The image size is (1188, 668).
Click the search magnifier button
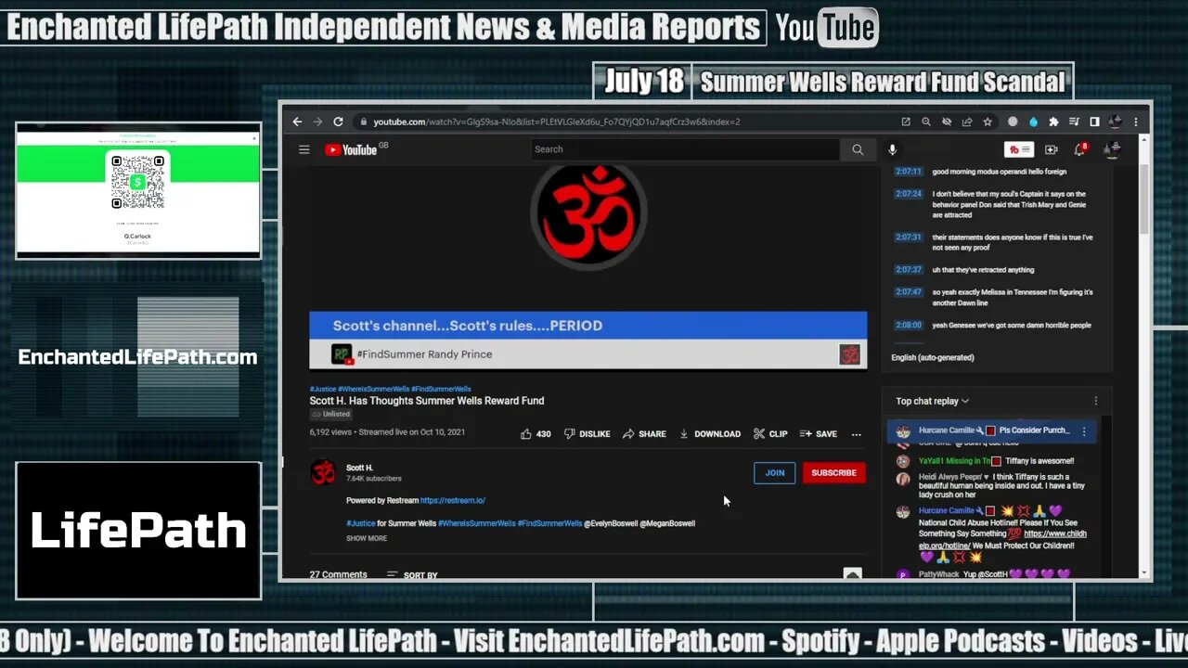pos(858,149)
